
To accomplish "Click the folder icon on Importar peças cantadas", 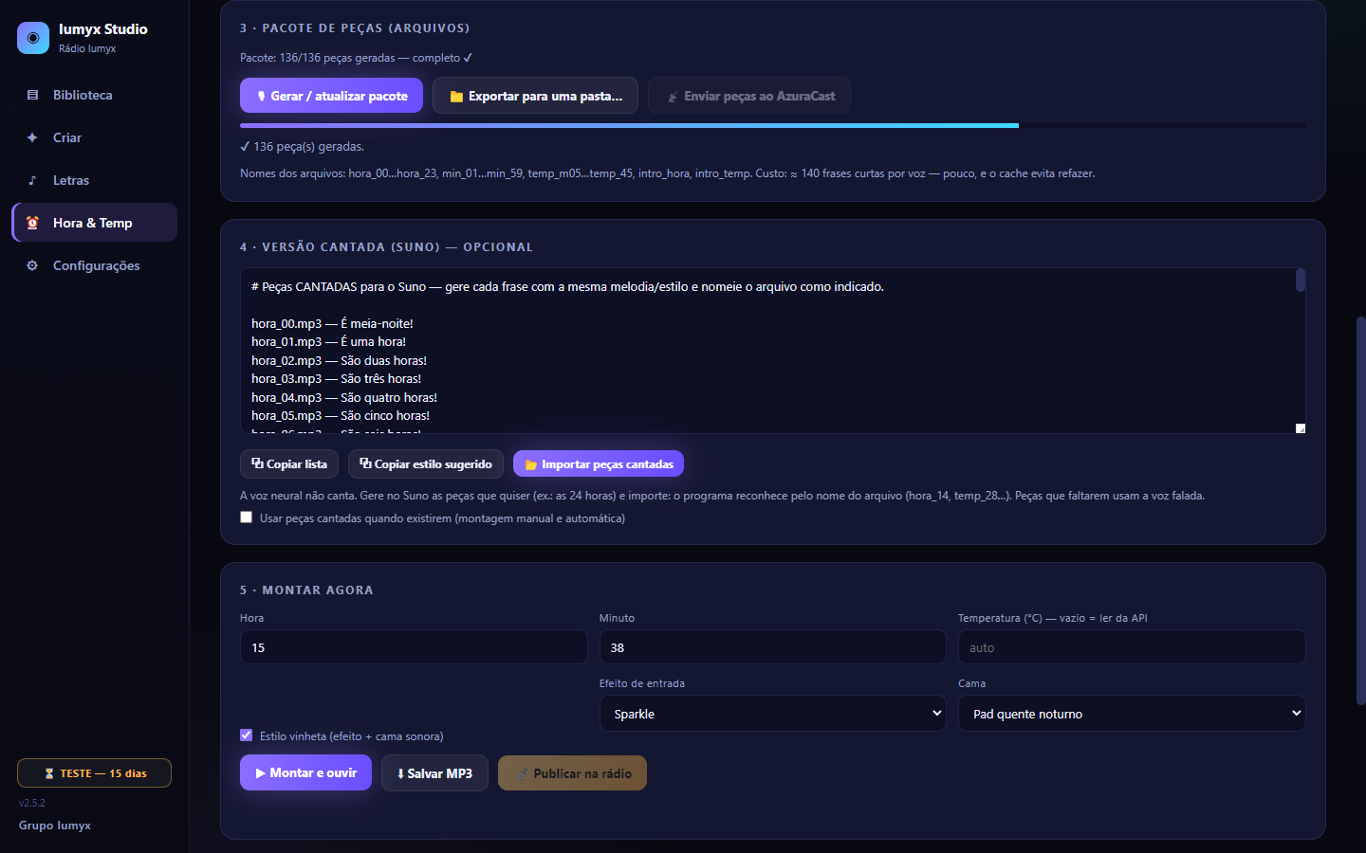I will click(531, 464).
